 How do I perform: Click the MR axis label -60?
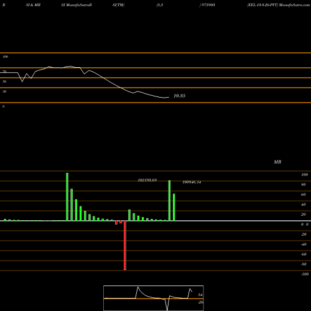(x=304, y=254)
